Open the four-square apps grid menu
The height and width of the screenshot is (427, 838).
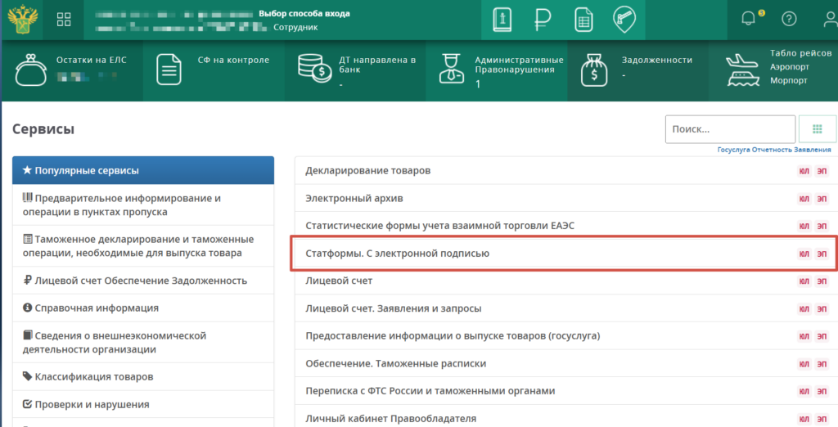[64, 20]
